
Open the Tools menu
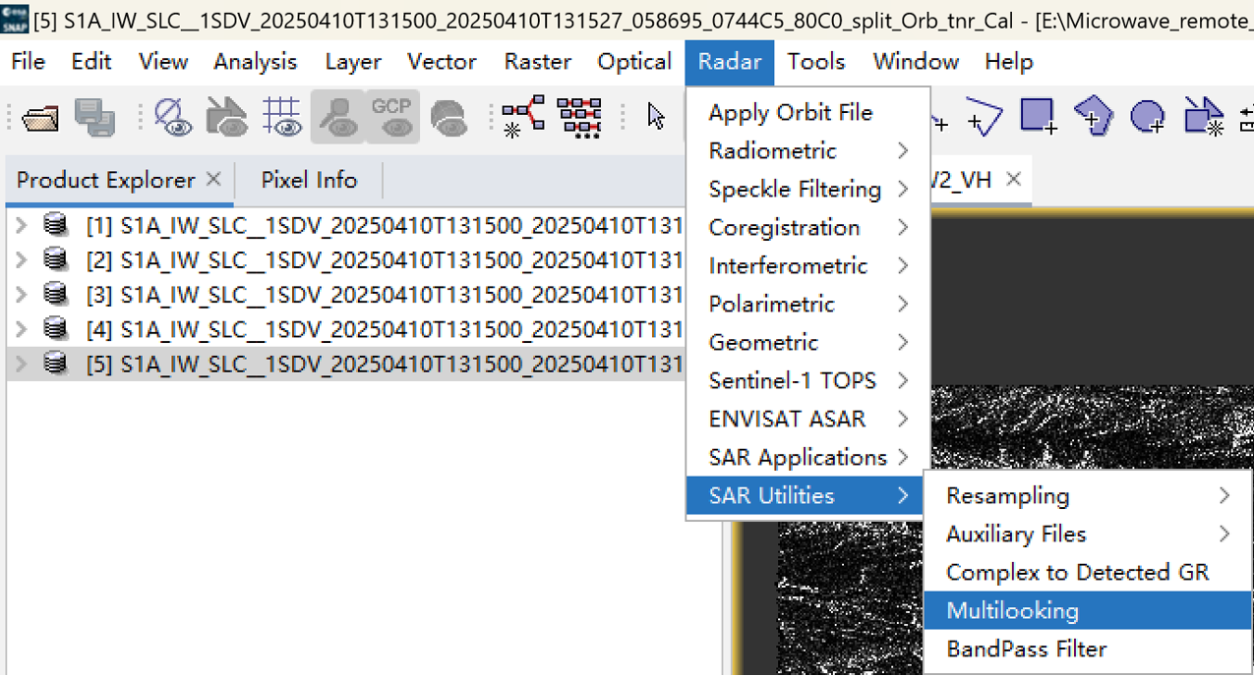pyautogui.click(x=816, y=62)
